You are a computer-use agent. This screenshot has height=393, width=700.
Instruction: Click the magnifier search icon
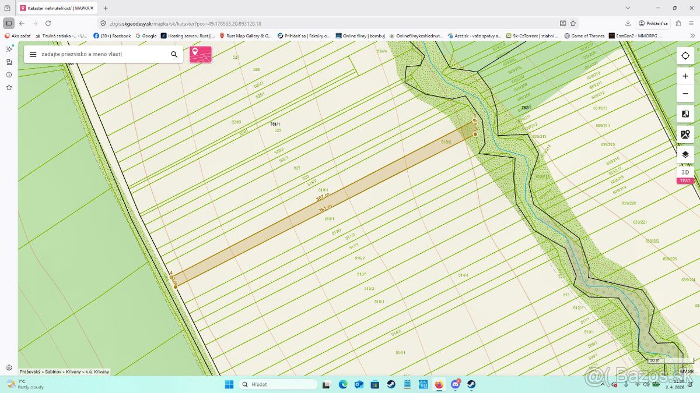pyautogui.click(x=174, y=54)
